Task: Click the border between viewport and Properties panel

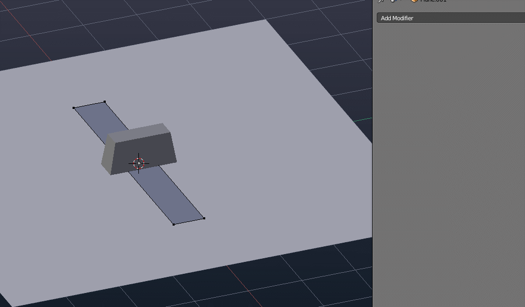Action: 373,156
